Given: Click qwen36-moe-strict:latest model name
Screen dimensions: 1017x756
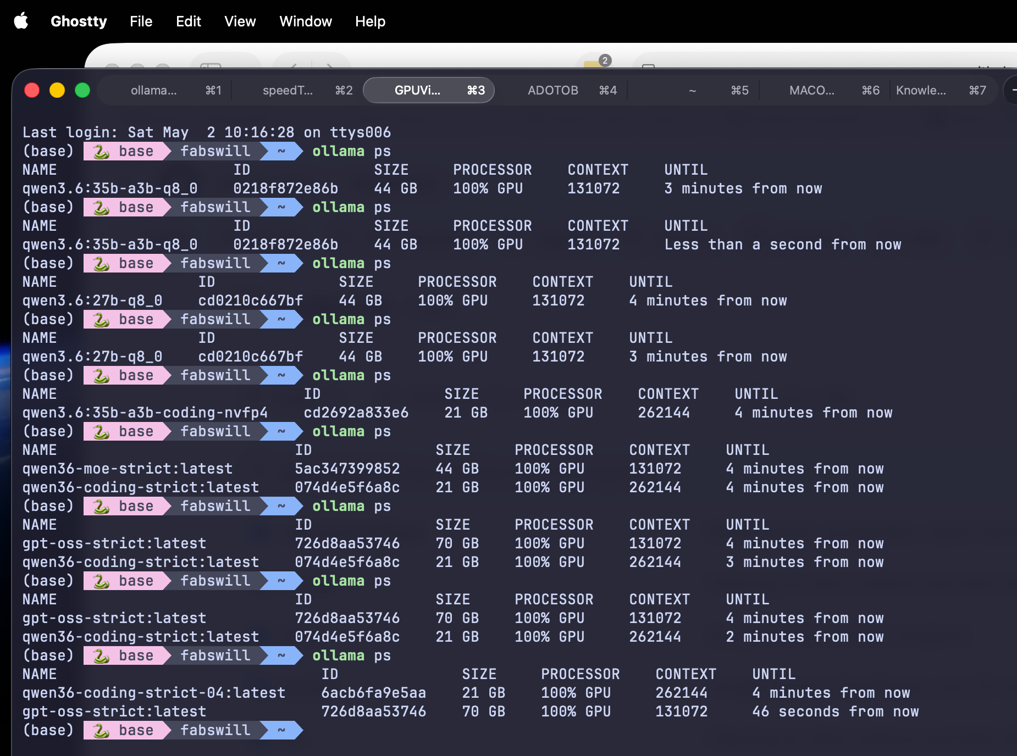Looking at the screenshot, I should pyautogui.click(x=128, y=469).
